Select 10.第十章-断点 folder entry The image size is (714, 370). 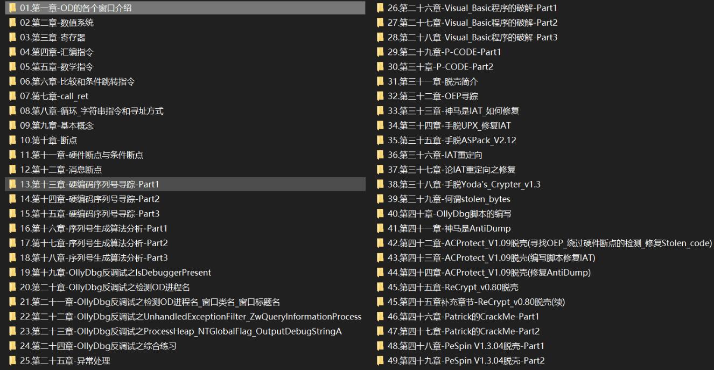48,141
